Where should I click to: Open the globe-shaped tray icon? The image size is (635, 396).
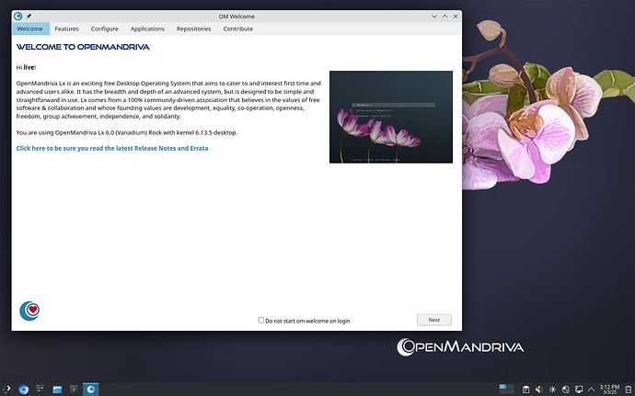pos(566,390)
